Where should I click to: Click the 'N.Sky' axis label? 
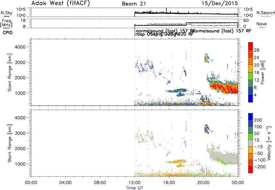click(x=7, y=13)
